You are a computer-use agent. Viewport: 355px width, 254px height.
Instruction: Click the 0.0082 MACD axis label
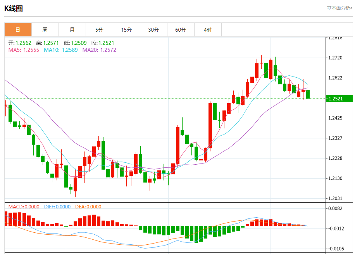point(335,208)
